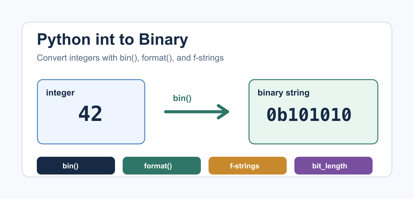Click the integer box showing 42
Image resolution: width=414 pixels, height=199 pixels.
[x=91, y=112]
